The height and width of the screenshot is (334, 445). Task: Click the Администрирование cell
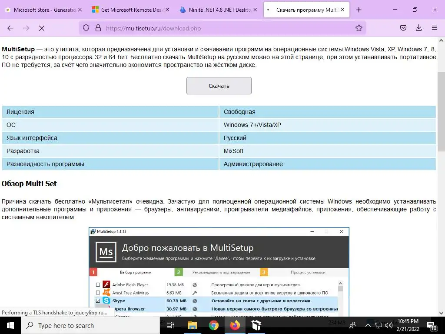coord(328,164)
